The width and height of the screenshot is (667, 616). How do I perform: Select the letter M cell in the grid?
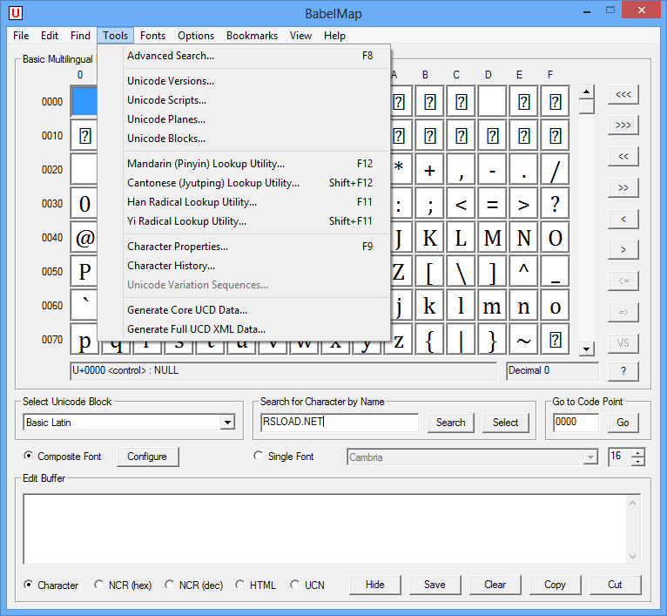[492, 238]
